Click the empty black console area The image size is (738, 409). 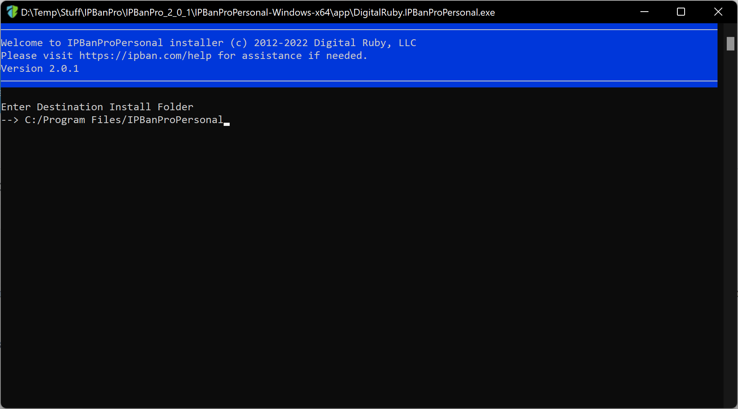[361, 261]
